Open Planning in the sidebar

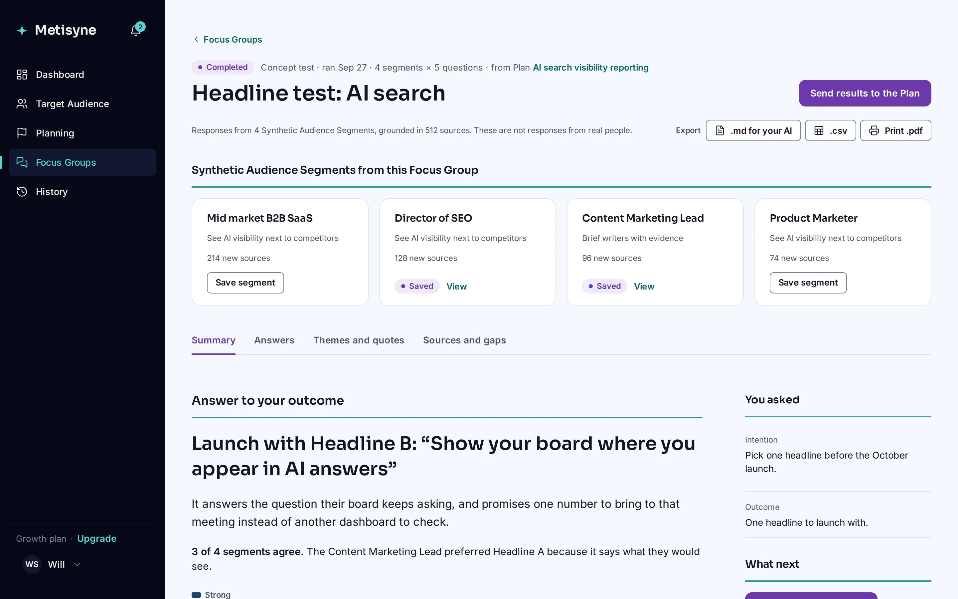82,133
